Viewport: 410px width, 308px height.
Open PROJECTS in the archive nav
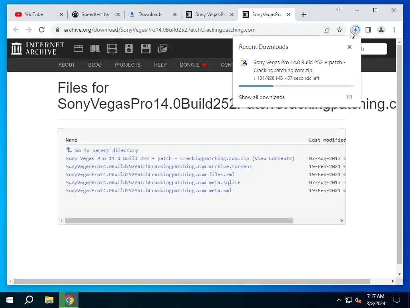(128, 65)
